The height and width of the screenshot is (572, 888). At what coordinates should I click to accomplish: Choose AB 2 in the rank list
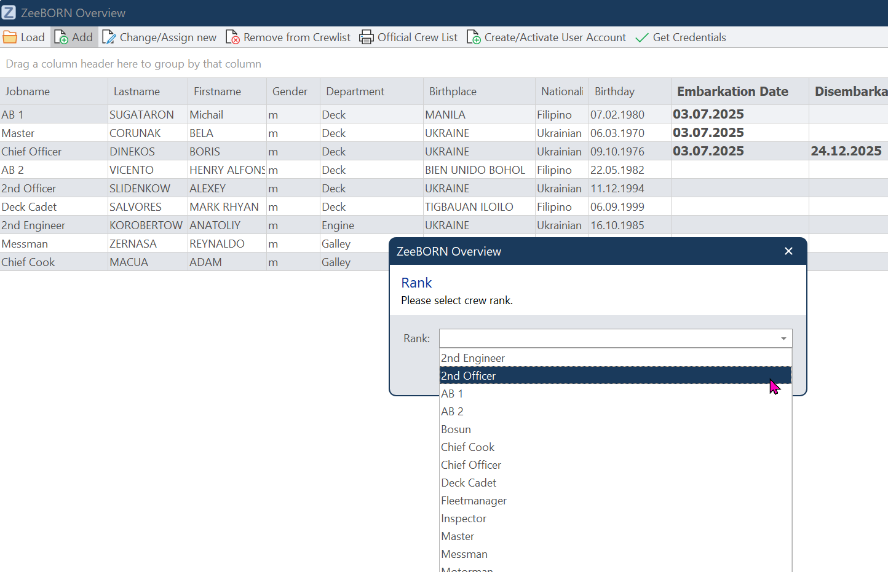pos(616,412)
